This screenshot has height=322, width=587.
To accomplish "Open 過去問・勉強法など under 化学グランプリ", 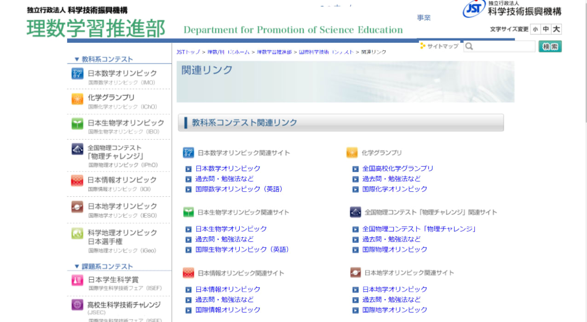I will tap(391, 179).
